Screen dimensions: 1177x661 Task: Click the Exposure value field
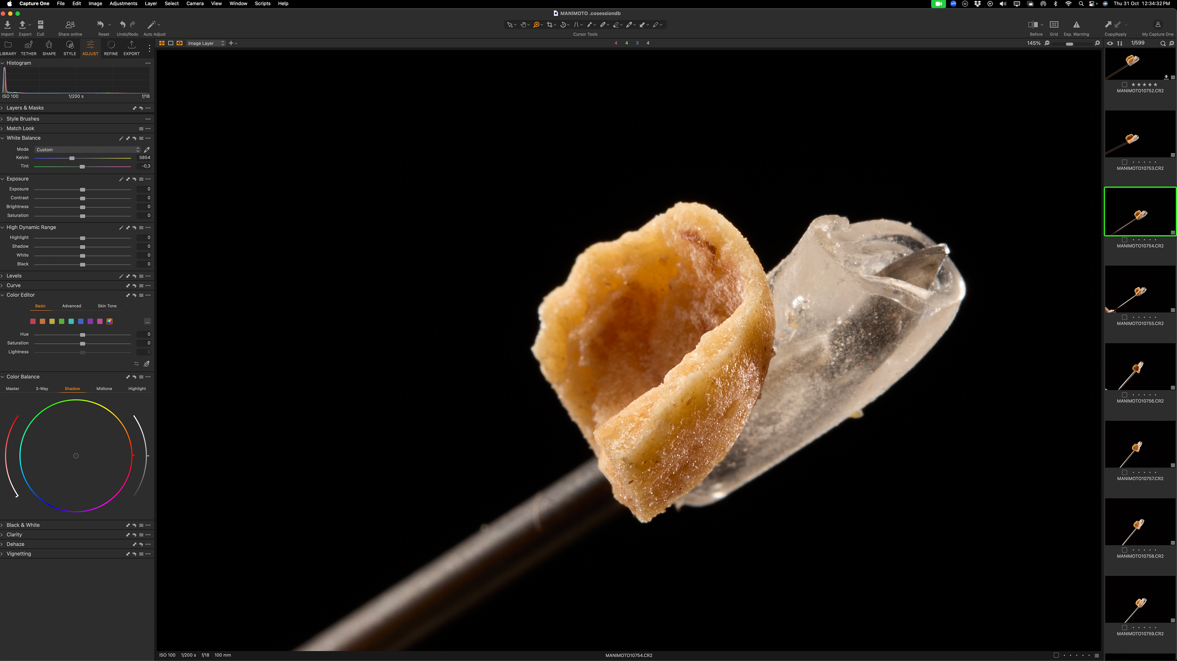(143, 189)
